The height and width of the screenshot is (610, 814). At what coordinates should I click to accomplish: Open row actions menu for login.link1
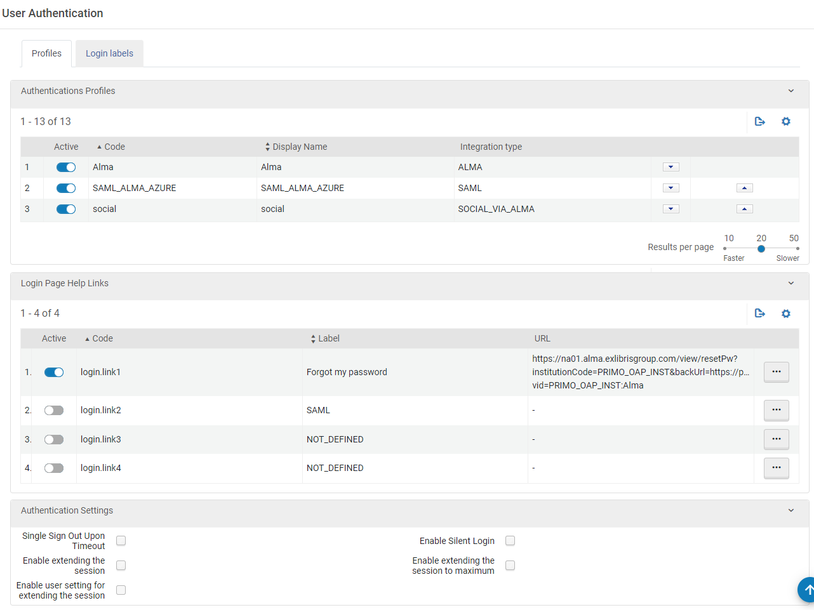(x=776, y=372)
